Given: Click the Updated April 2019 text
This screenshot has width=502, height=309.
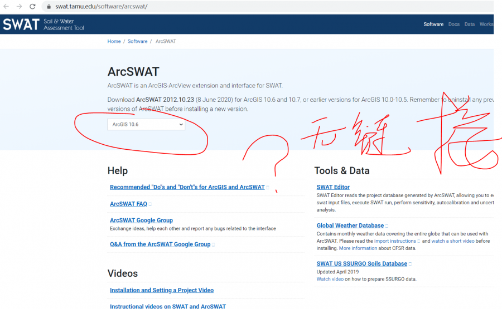Looking at the screenshot, I should coord(337,272).
